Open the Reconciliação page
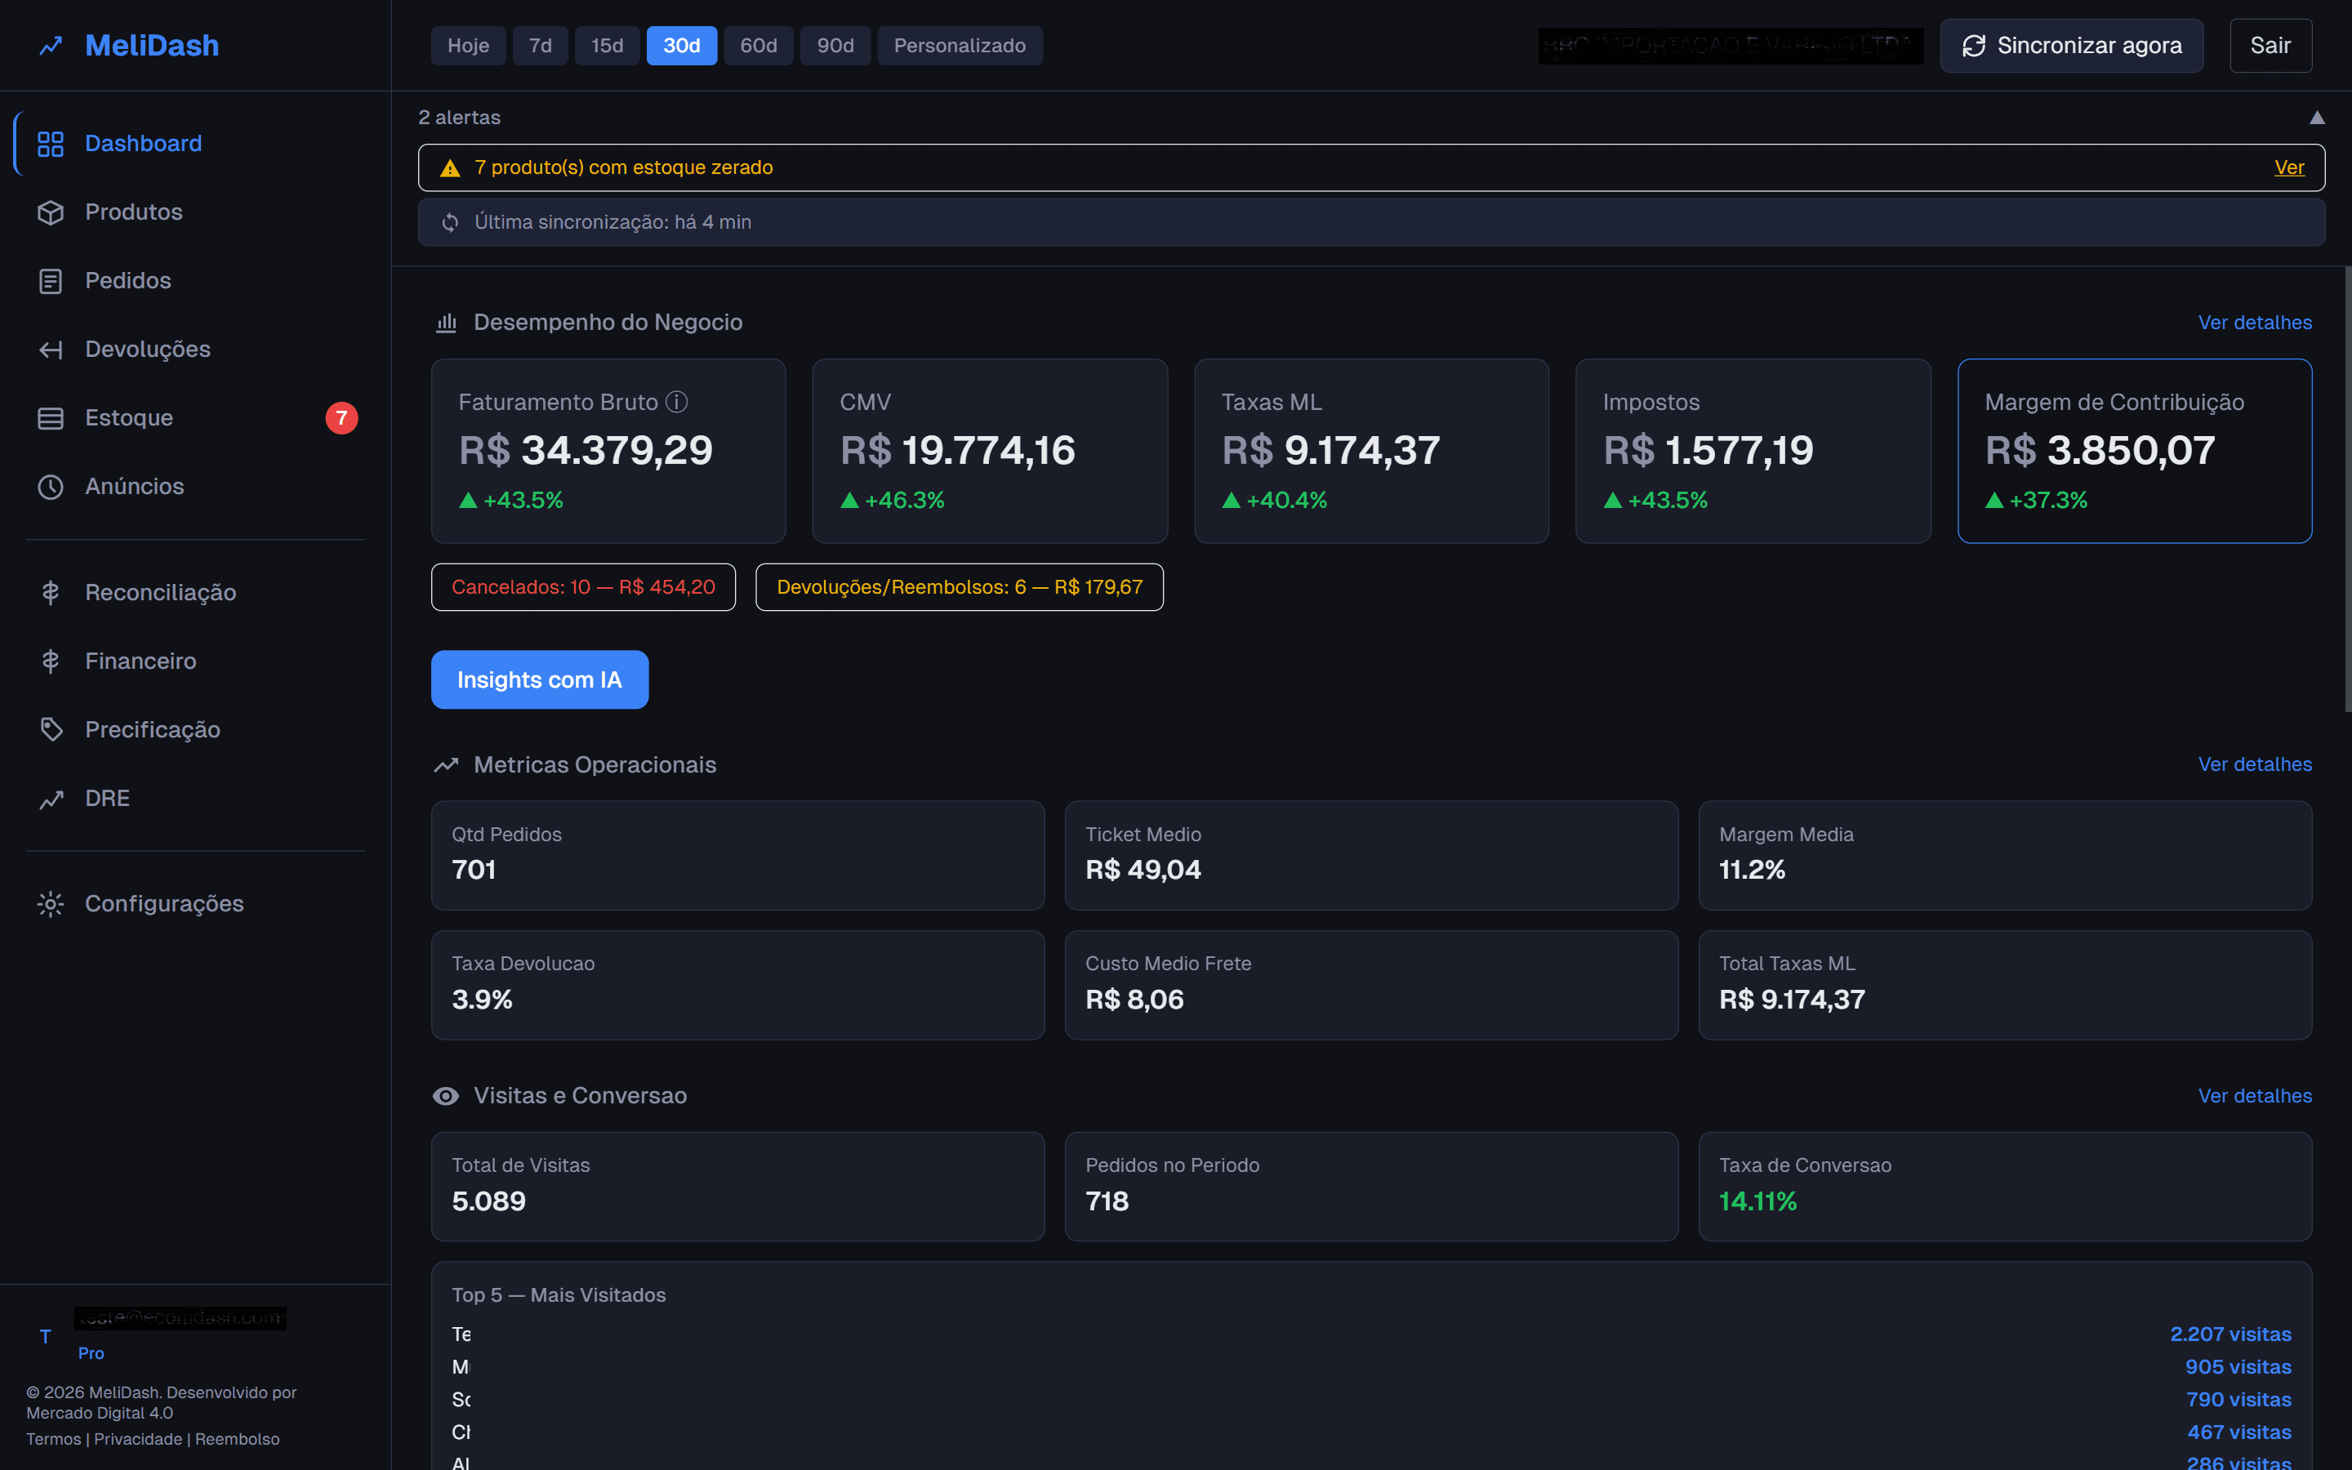The height and width of the screenshot is (1470, 2352). pyautogui.click(x=160, y=592)
